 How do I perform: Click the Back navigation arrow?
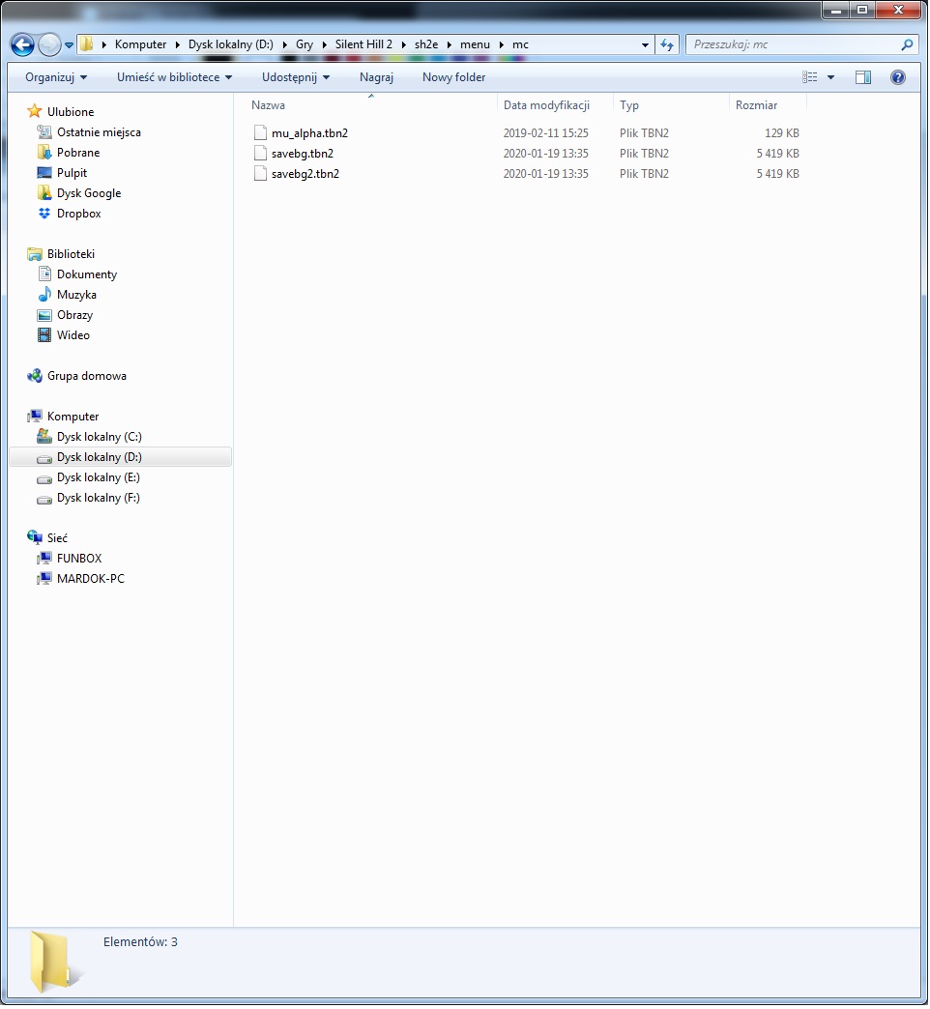(22, 45)
